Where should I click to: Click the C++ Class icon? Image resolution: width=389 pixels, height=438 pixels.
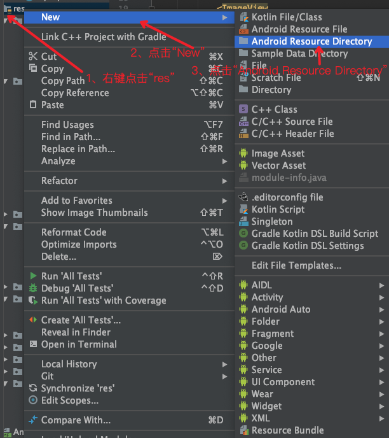coord(243,109)
